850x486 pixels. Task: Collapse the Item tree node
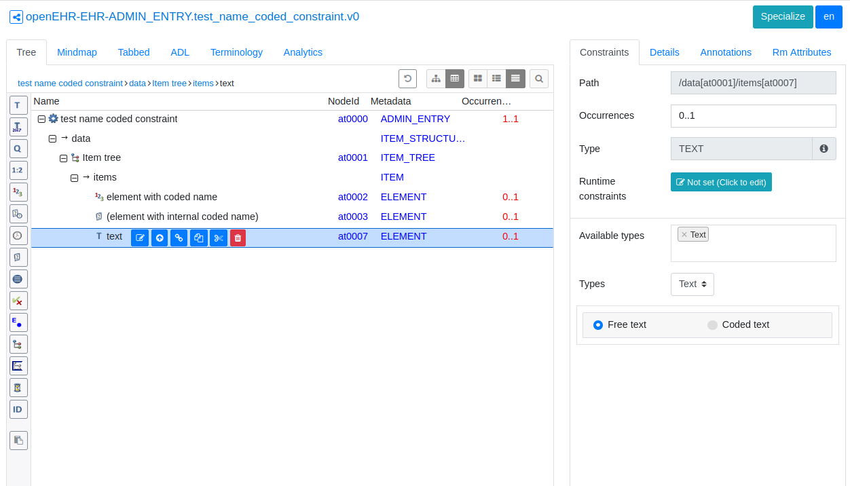point(64,158)
